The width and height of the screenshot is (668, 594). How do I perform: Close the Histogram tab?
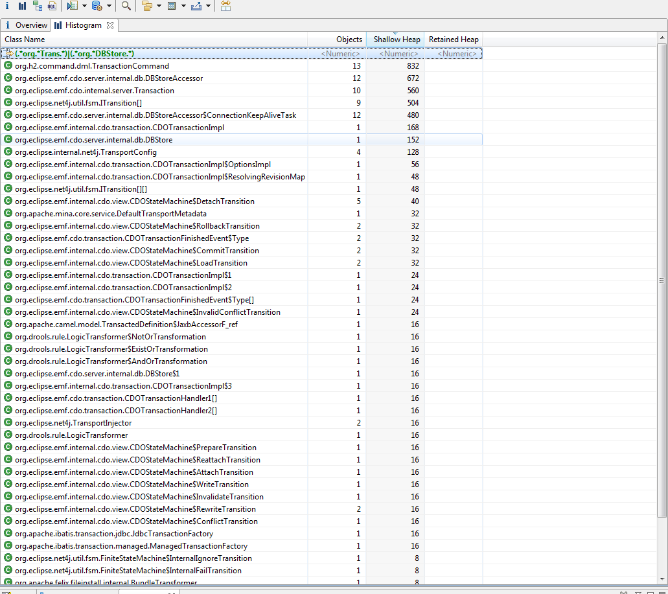point(110,25)
